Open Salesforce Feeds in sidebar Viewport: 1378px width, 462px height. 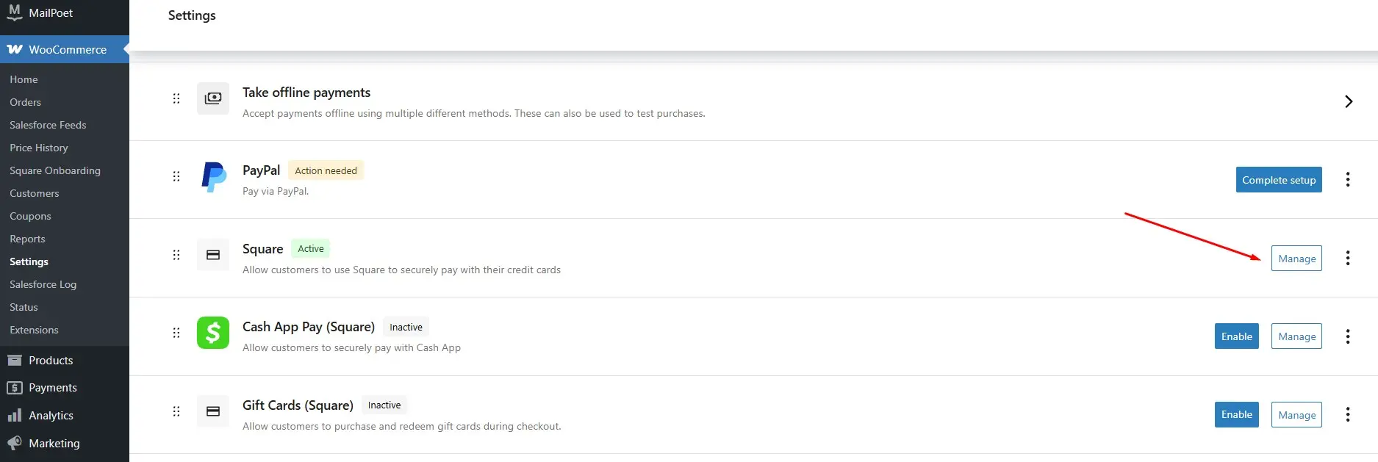tap(48, 125)
